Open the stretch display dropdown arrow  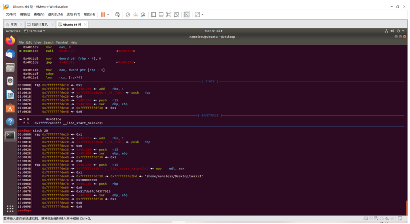pyautogui.click(x=202, y=15)
